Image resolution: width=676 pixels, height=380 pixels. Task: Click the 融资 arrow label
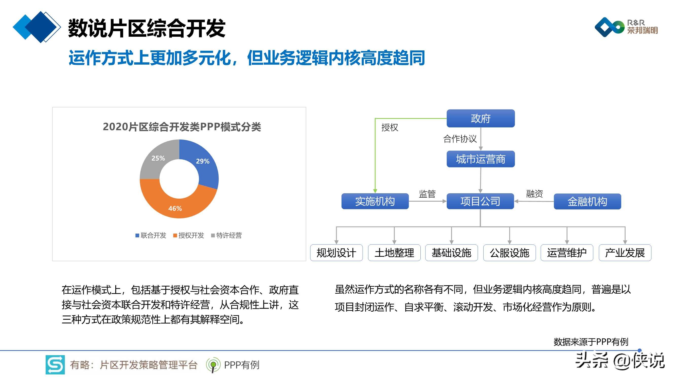pyautogui.click(x=535, y=194)
